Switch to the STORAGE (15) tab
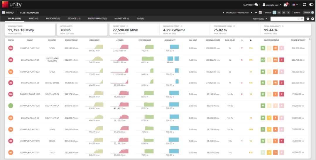This screenshot has width=316, height=160. coord(74,18)
